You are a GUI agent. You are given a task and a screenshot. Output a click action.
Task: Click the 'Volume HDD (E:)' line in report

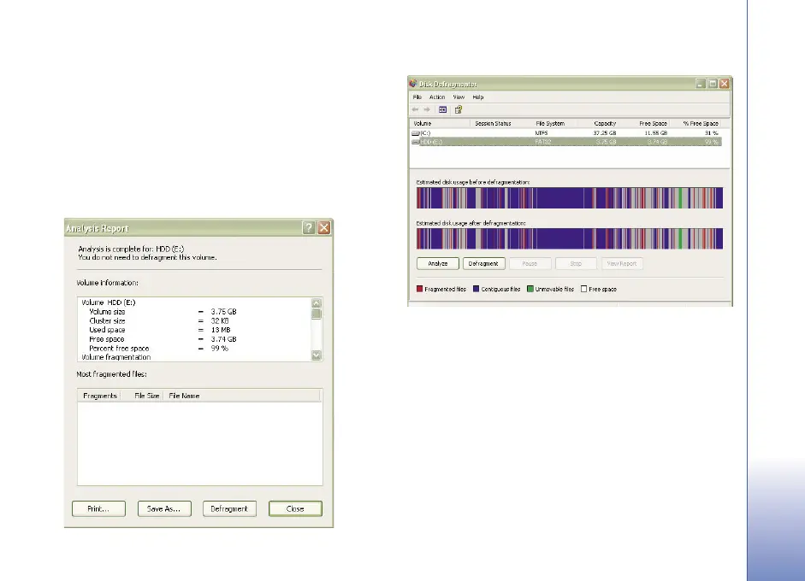click(109, 302)
